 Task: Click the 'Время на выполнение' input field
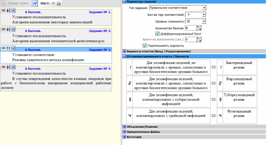190,39
